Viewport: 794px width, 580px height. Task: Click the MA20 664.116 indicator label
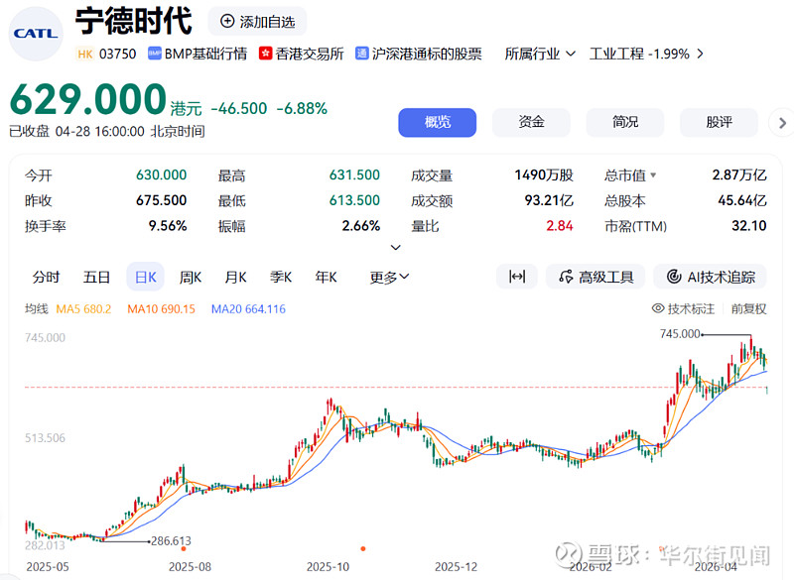248,309
